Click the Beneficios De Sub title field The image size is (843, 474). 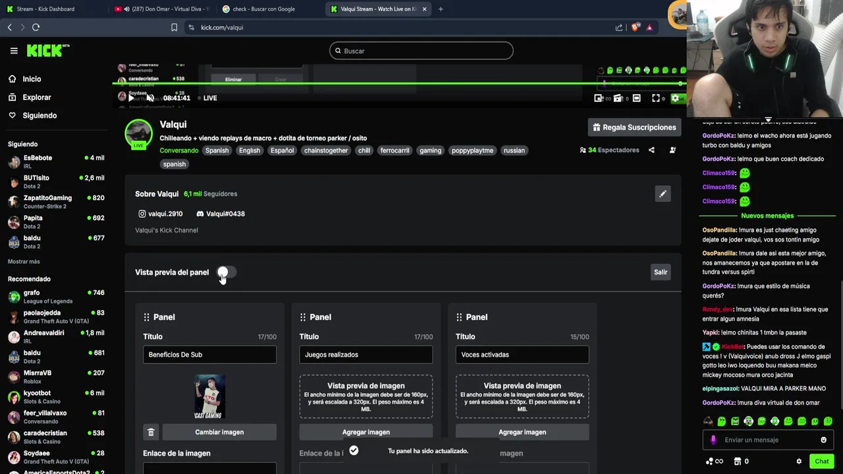(209, 354)
